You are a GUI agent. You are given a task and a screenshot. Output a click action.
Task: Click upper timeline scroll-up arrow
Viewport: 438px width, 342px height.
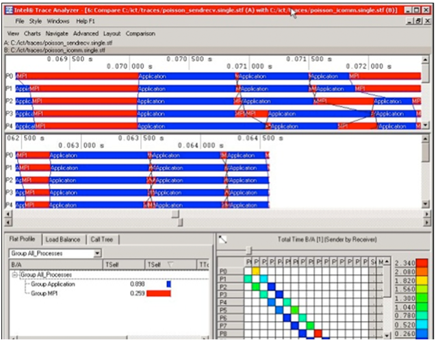(x=425, y=60)
